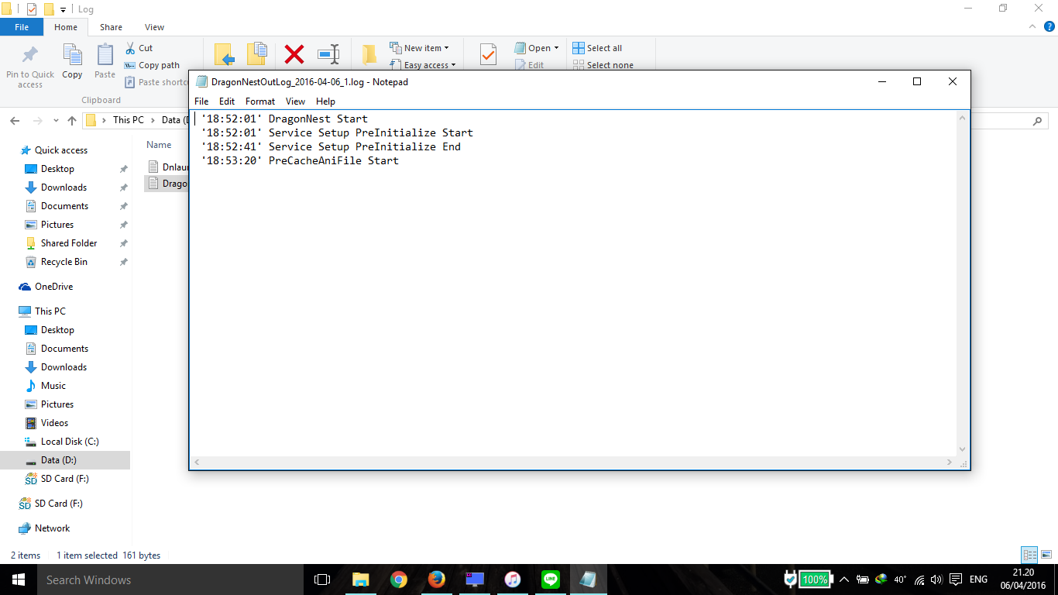Open Task View on taskbar

point(322,580)
